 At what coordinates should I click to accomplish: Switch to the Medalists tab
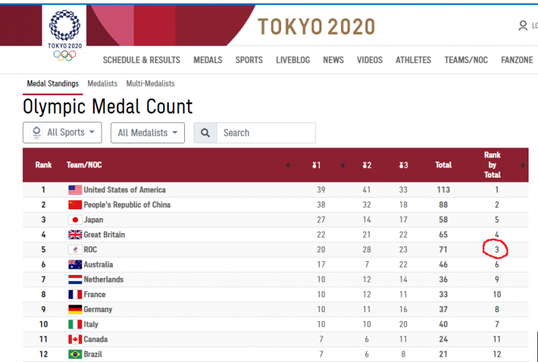[x=102, y=83]
